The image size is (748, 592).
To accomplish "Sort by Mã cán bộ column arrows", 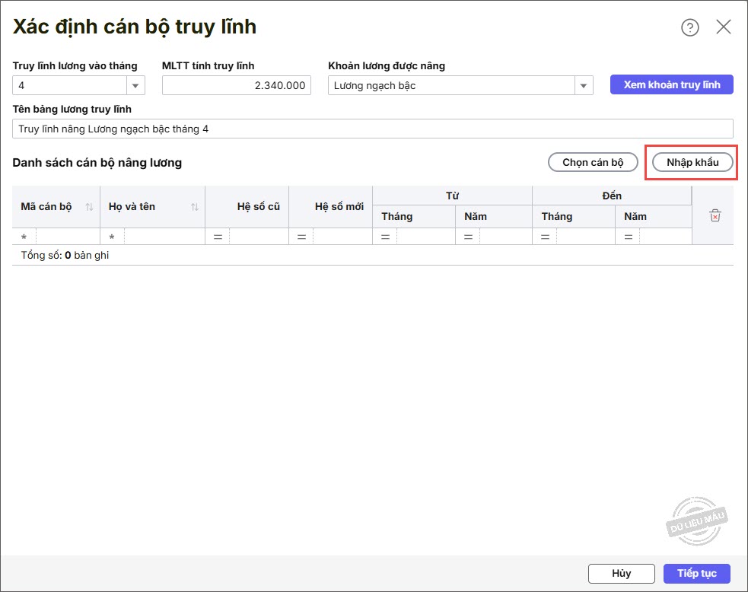I will tap(89, 207).
